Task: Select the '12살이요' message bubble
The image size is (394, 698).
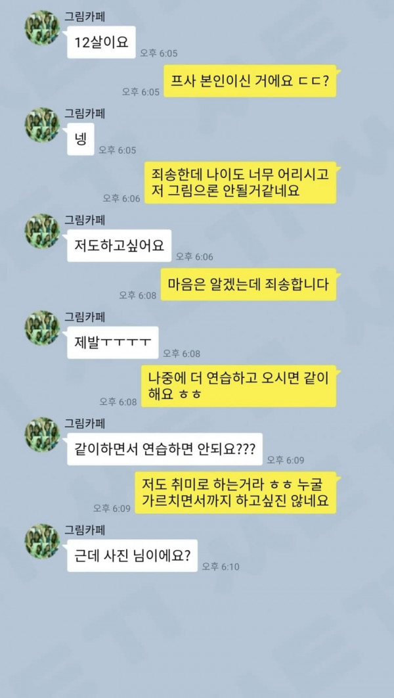Action: coord(101,42)
